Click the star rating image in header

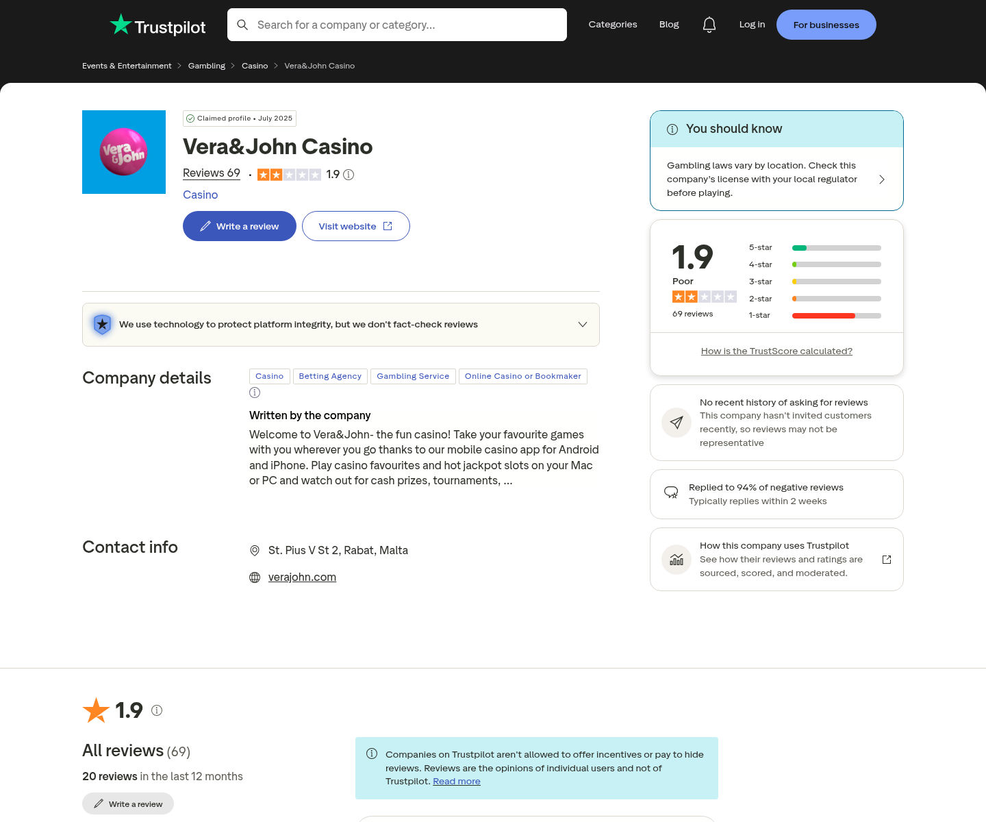pos(289,175)
